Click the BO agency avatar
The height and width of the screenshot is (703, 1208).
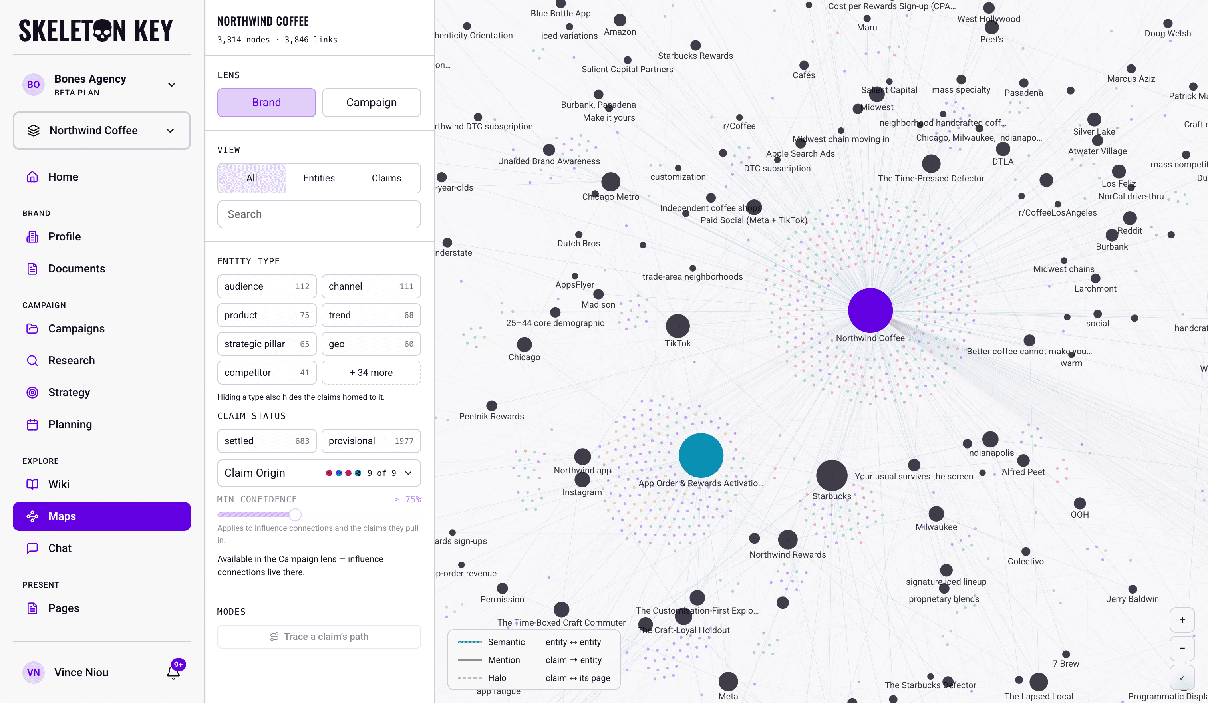[x=34, y=85]
